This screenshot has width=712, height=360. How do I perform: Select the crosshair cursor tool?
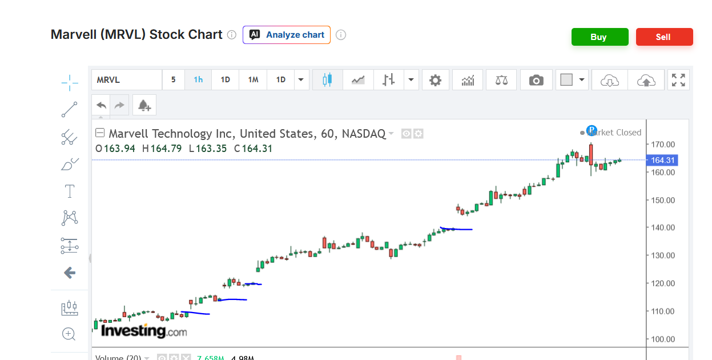point(70,82)
